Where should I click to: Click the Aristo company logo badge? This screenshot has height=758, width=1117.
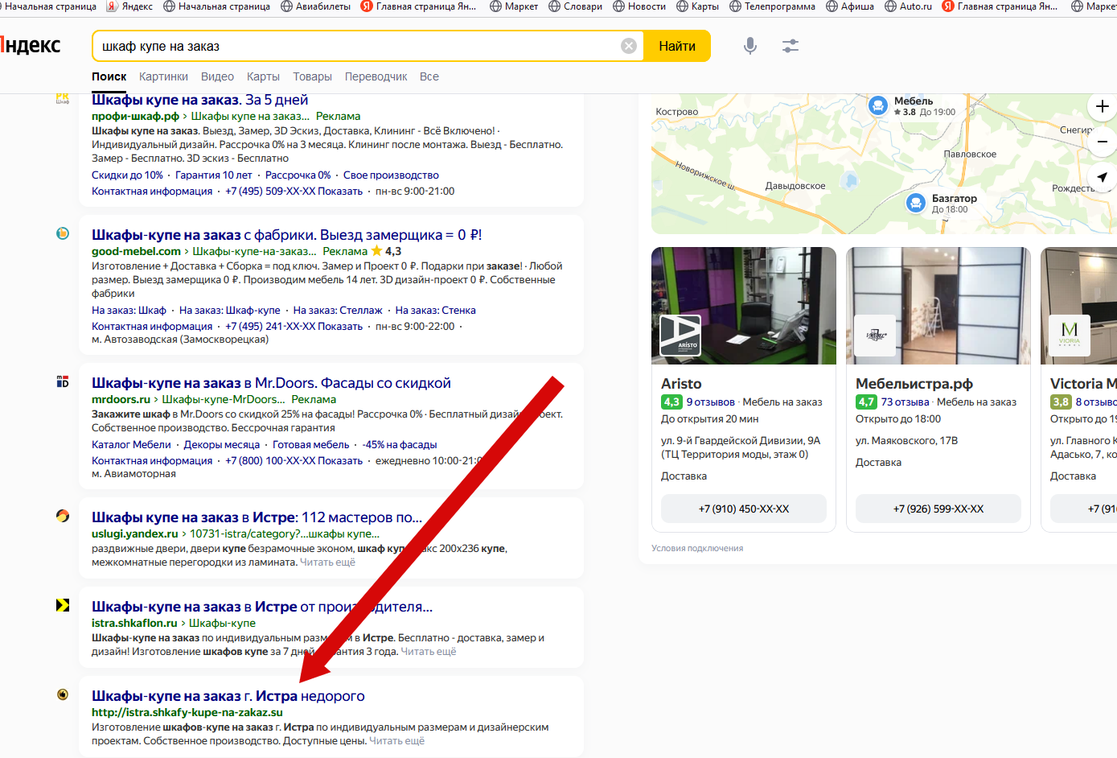pos(680,336)
